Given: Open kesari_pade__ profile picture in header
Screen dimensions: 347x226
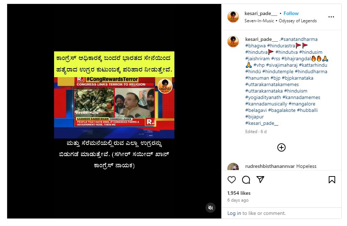Looking at the screenshot, I should pyautogui.click(x=233, y=17).
